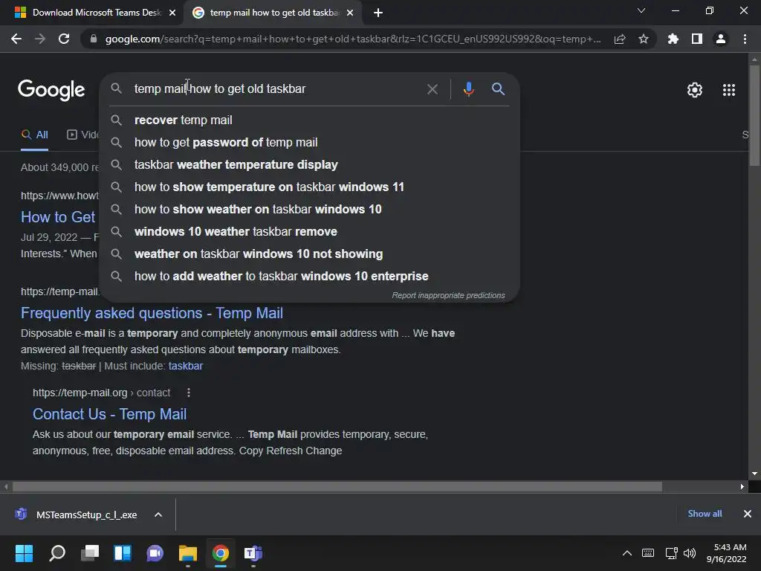
Task: Click "Report inappropriate predictions" link
Action: coord(448,295)
